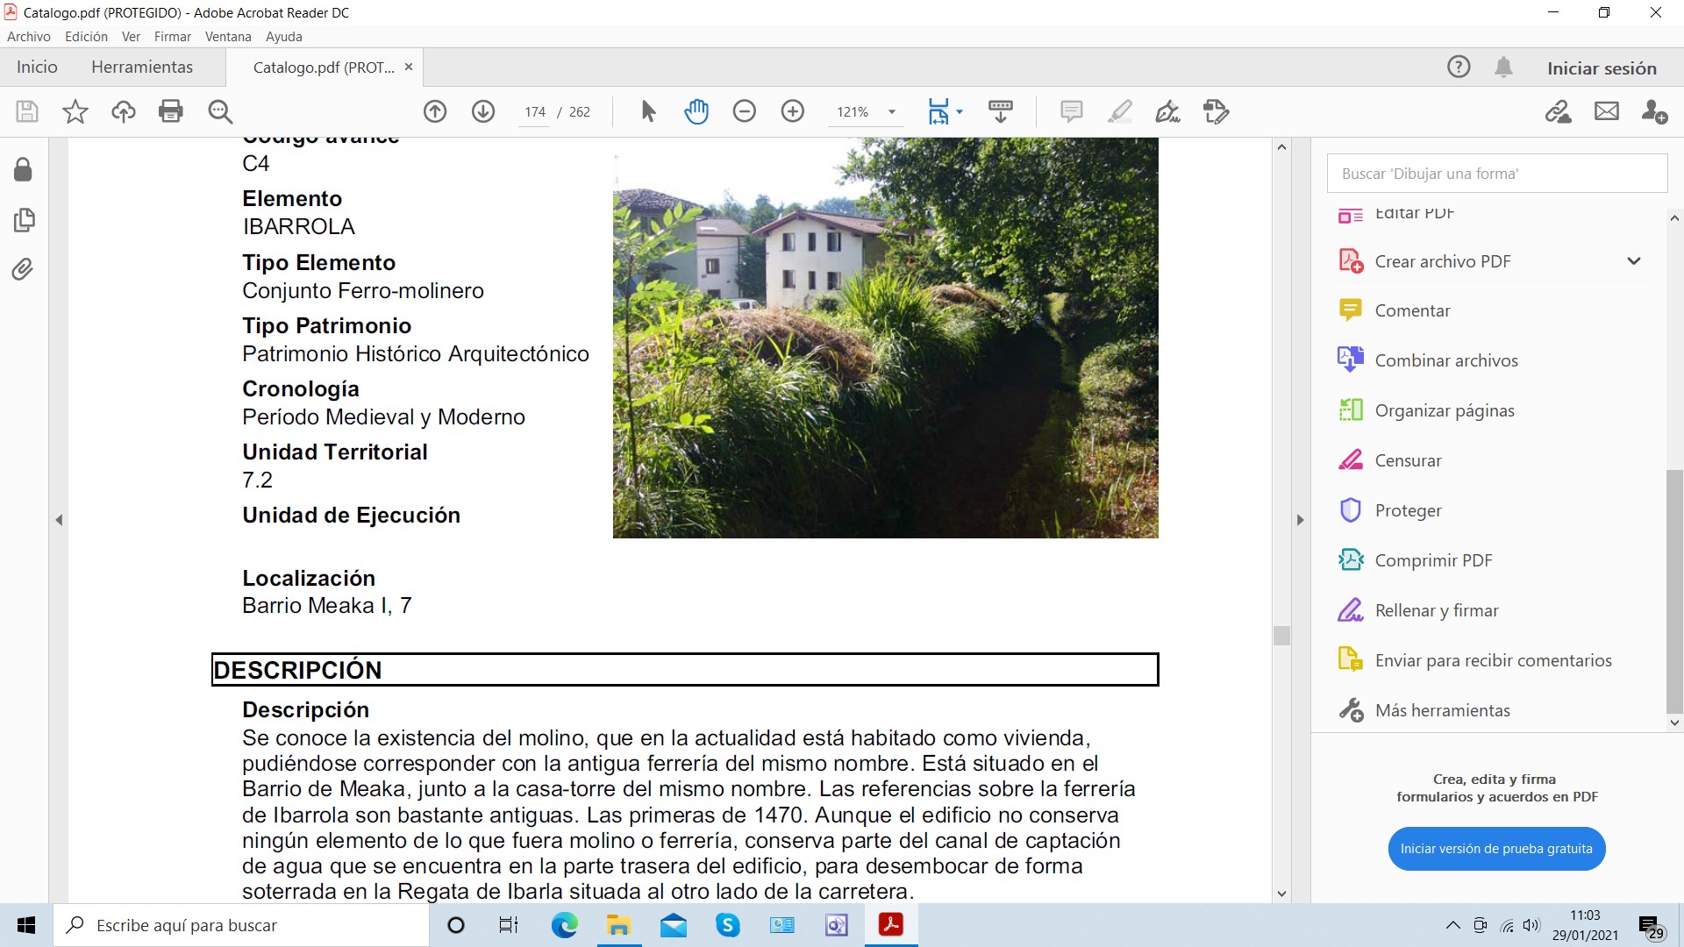Open the Archivo menu
Screen dimensions: 1684x947
coord(29,37)
